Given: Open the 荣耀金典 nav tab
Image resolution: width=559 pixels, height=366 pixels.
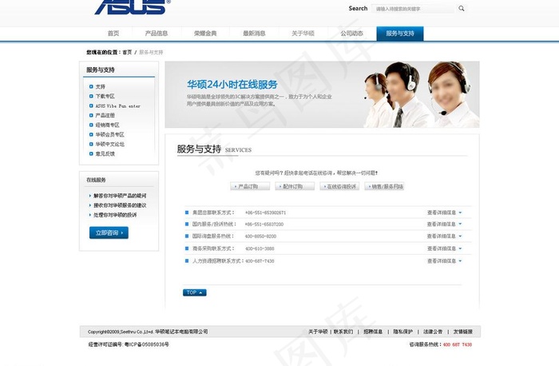Looking at the screenshot, I should (205, 34).
